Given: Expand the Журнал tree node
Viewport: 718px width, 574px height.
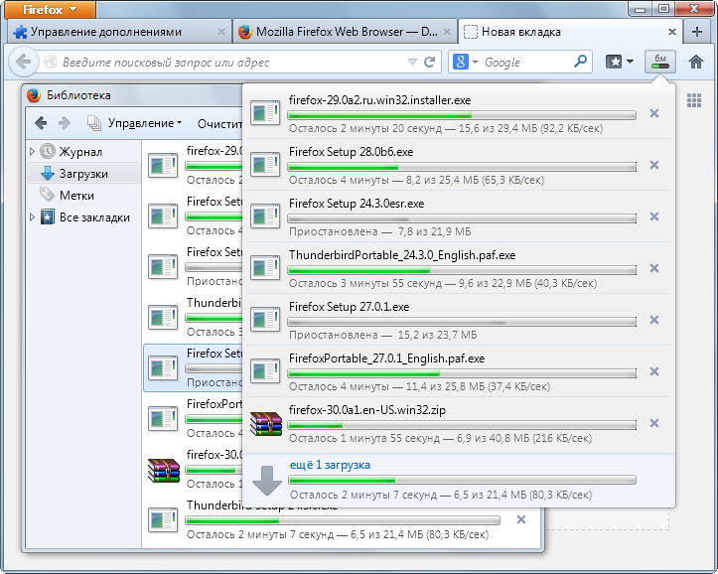Looking at the screenshot, I should pyautogui.click(x=32, y=152).
